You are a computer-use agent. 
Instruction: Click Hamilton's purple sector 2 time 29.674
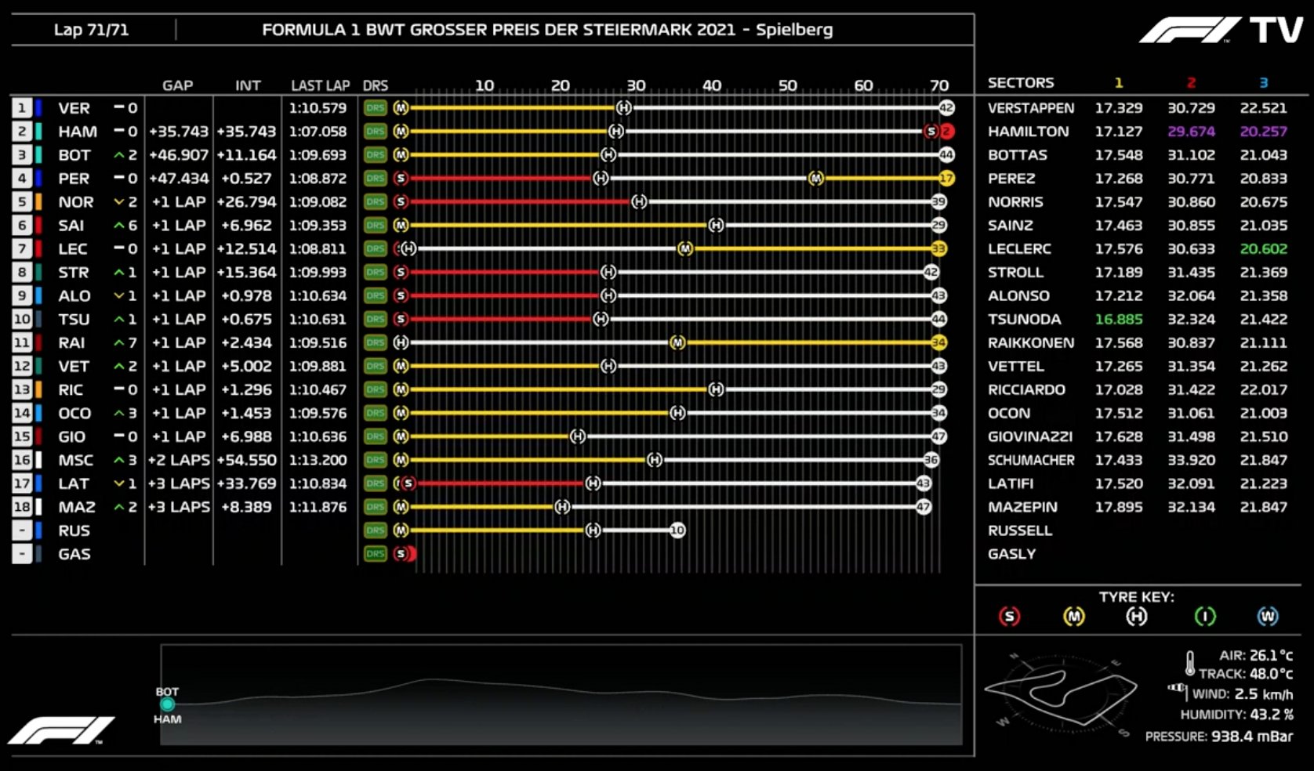(1191, 132)
